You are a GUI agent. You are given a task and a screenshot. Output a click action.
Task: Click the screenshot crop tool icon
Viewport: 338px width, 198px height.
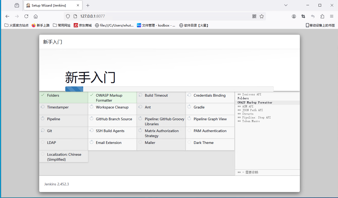tap(303, 16)
